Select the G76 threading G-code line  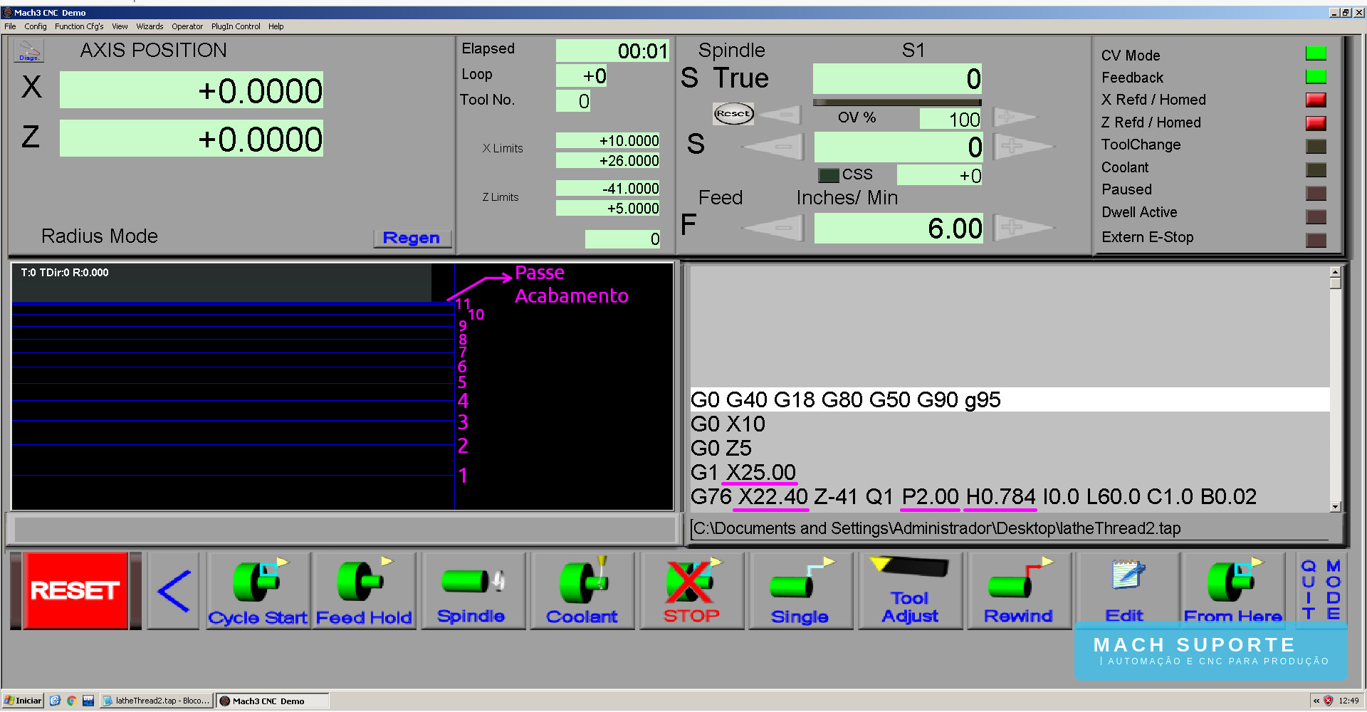(1010, 497)
